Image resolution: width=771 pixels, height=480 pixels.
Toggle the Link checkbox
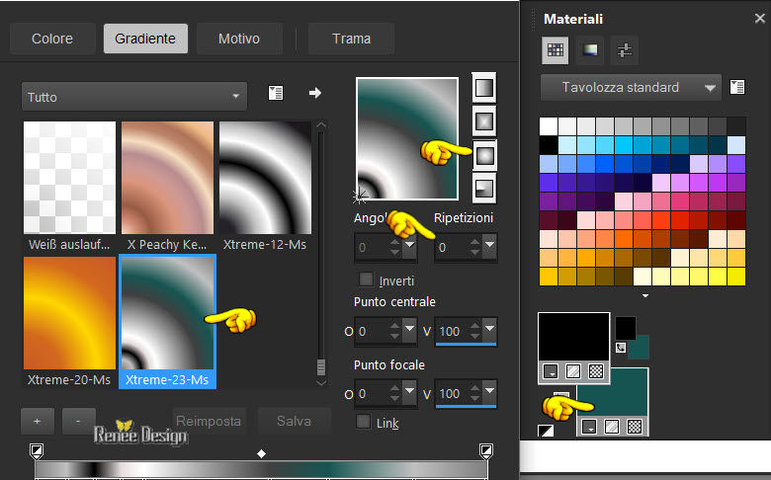[364, 422]
